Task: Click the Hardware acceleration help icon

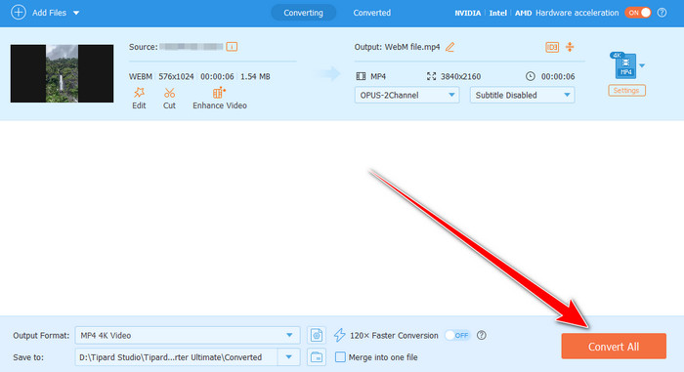Action: 662,13
